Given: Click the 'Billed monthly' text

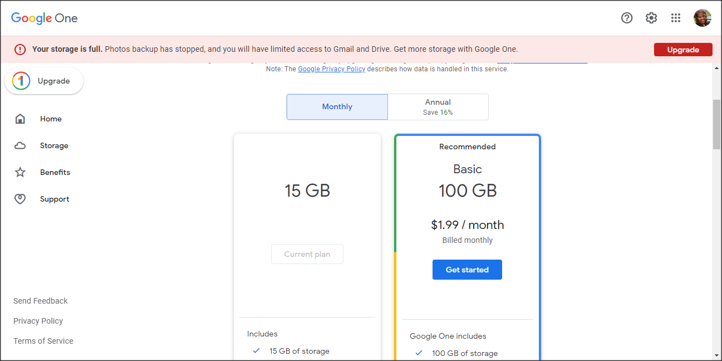Looking at the screenshot, I should click(468, 240).
